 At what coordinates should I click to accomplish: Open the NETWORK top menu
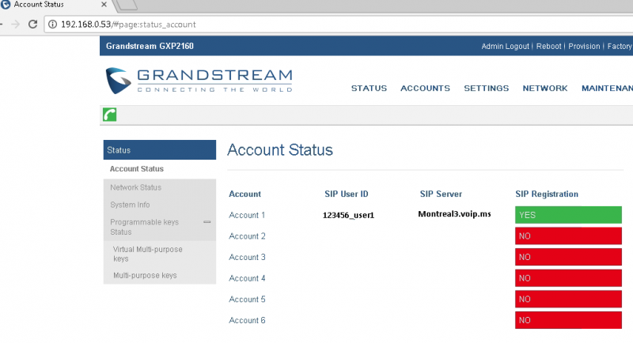pos(545,88)
